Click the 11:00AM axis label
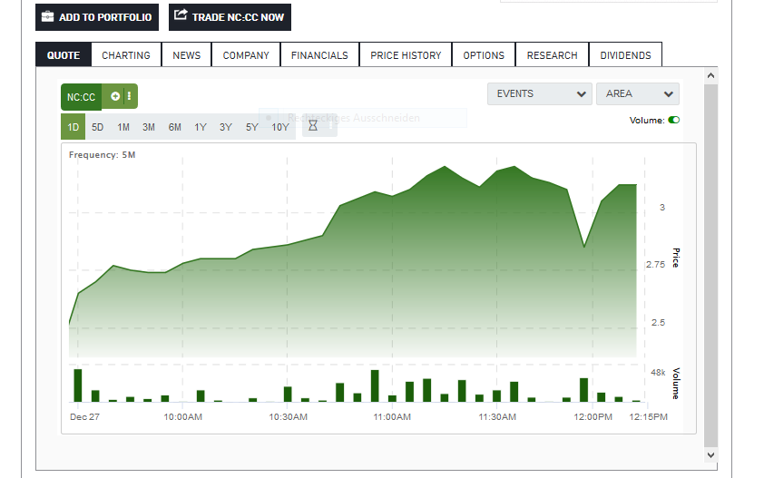This screenshot has height=478, width=764. tap(392, 417)
